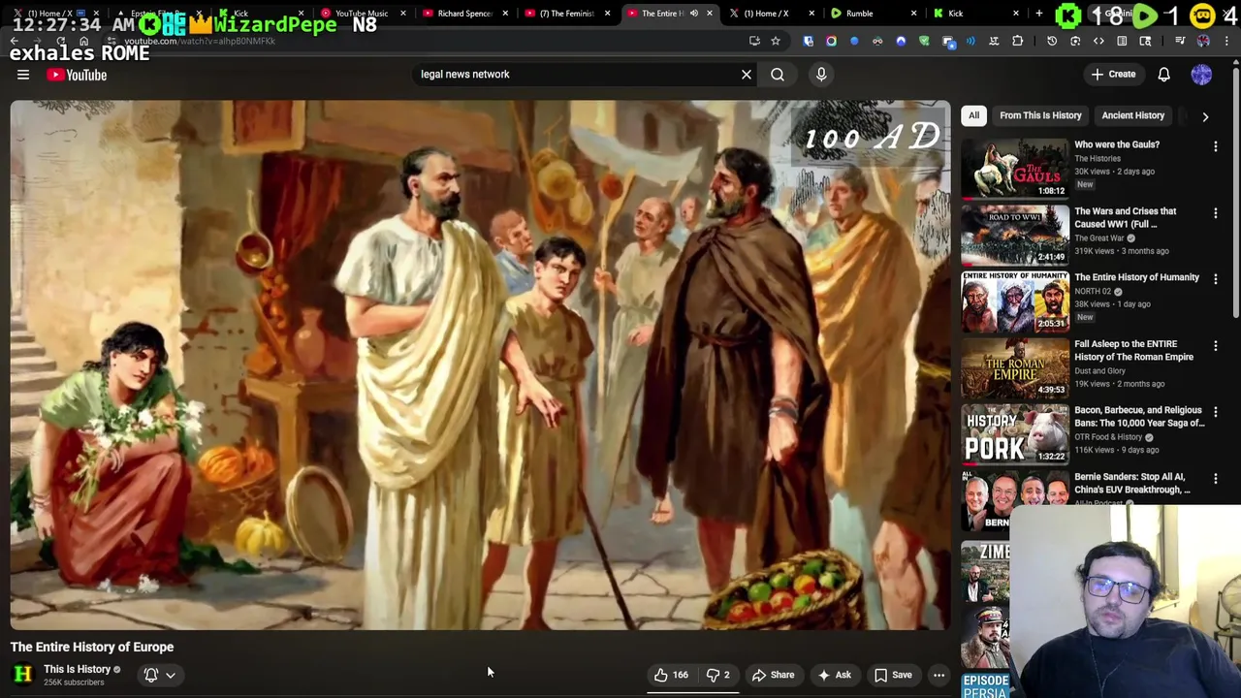The width and height of the screenshot is (1241, 698).
Task: Open the This Is History channel name link
Action: click(x=77, y=669)
